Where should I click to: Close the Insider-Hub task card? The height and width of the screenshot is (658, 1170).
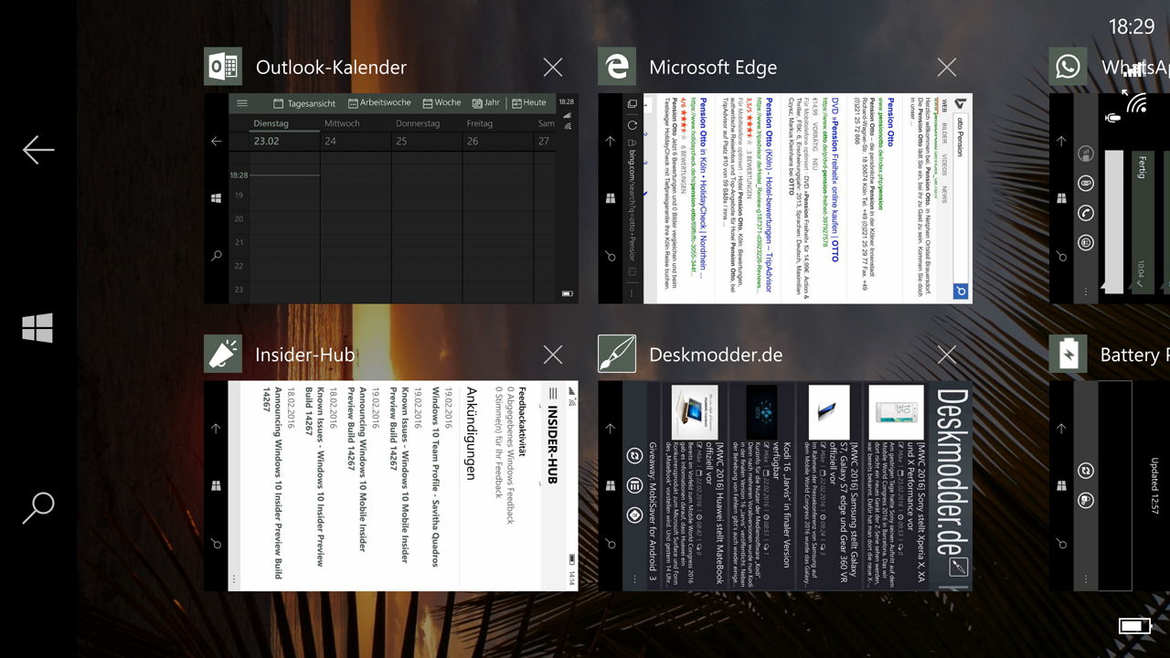tap(553, 355)
